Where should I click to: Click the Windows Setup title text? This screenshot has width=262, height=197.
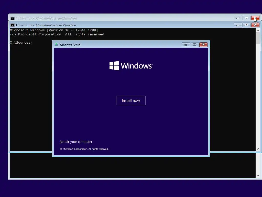click(70, 45)
